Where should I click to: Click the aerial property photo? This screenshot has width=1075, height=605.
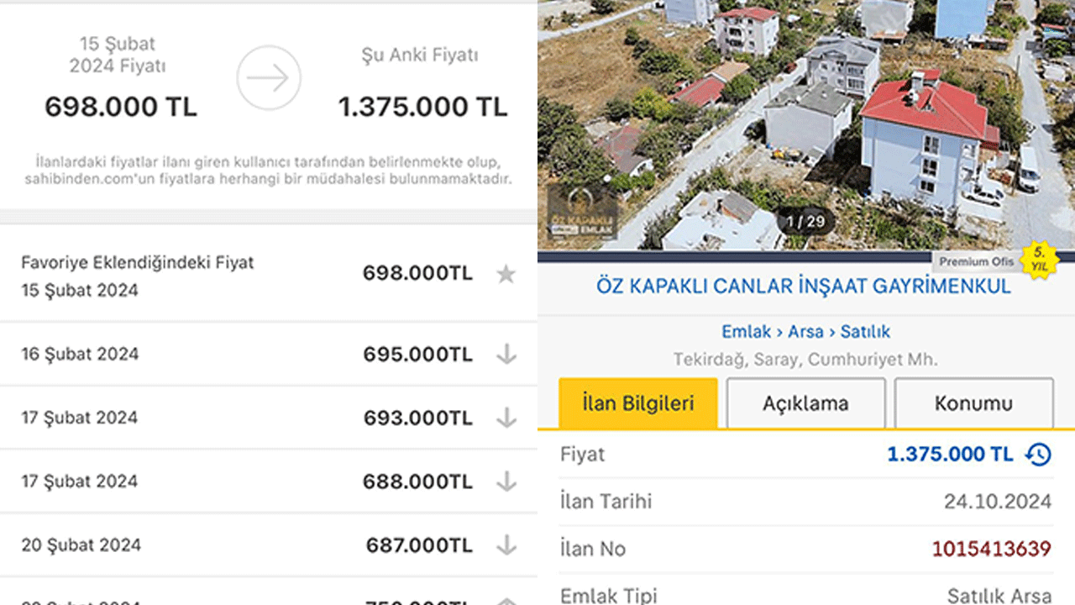(x=806, y=118)
